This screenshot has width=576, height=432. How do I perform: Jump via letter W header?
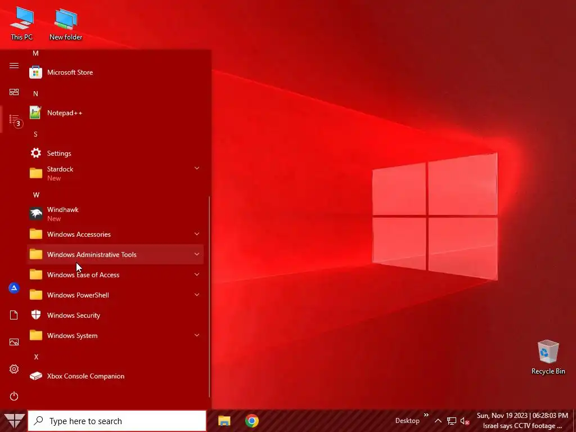click(36, 195)
